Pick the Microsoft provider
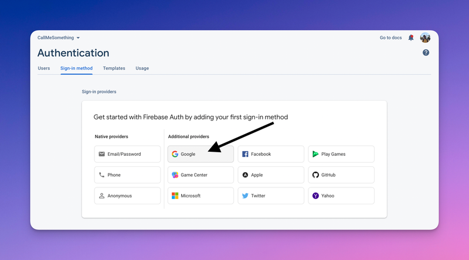469x260 pixels. tap(200, 196)
